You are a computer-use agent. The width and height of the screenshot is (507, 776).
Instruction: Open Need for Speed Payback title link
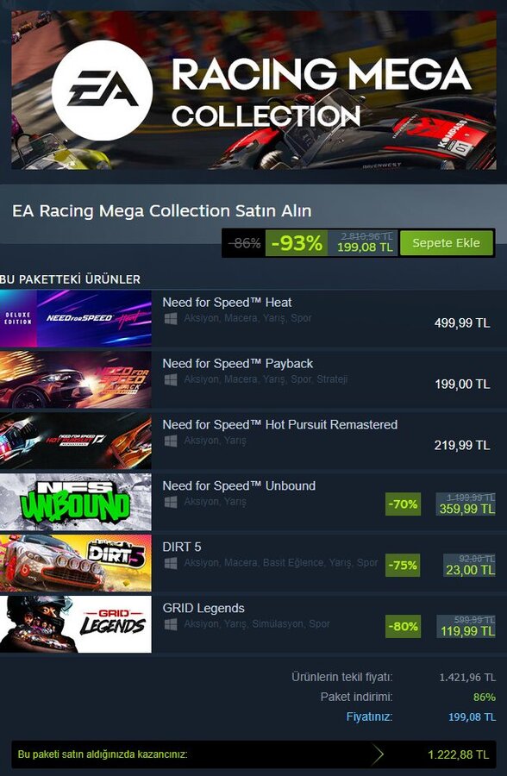tap(238, 364)
